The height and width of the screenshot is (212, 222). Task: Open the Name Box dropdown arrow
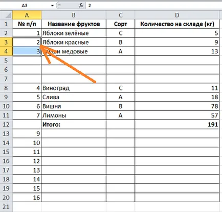52,6
